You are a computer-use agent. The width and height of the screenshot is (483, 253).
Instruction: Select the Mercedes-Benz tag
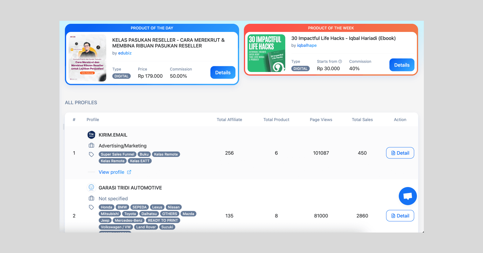pos(129,220)
